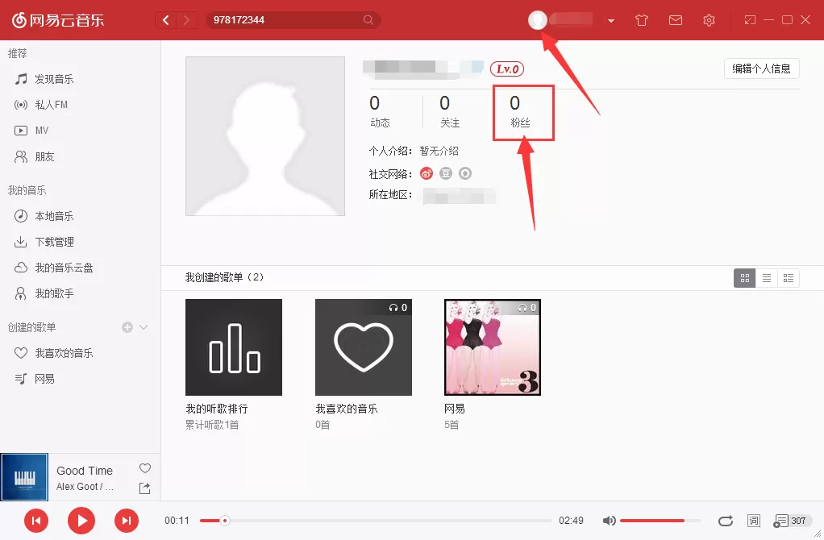Image resolution: width=824 pixels, height=540 pixels.
Task: Click the next track button
Action: [127, 521]
